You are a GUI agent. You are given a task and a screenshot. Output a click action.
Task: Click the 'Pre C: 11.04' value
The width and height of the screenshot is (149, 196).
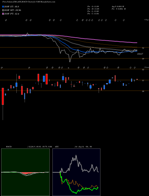[93, 14]
